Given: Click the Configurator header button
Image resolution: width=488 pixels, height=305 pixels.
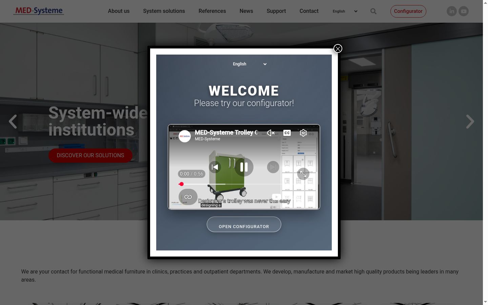Looking at the screenshot, I should (x=408, y=11).
